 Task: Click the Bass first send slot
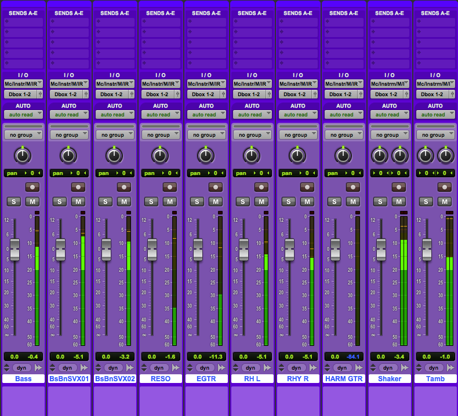click(x=23, y=22)
